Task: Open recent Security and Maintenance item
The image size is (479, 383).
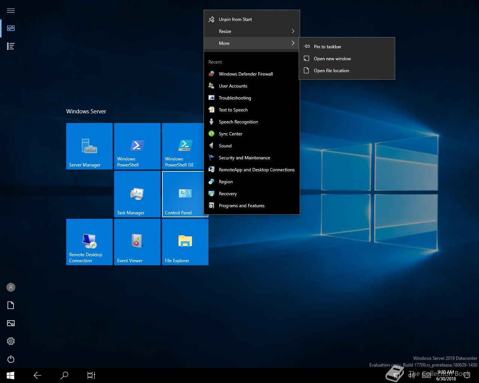Action: [x=252, y=158]
